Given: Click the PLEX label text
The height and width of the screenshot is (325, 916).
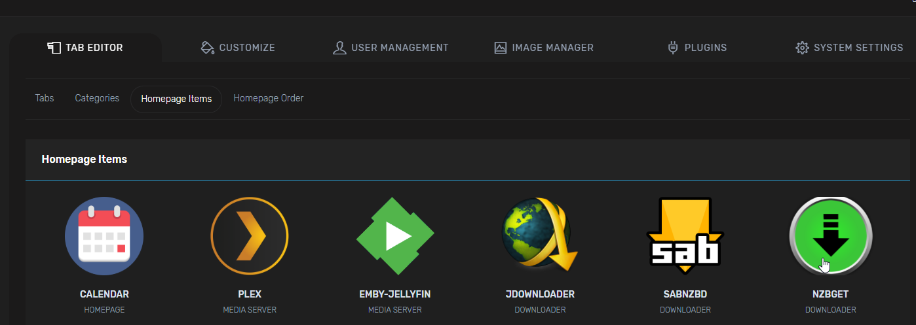Looking at the screenshot, I should pos(250,294).
